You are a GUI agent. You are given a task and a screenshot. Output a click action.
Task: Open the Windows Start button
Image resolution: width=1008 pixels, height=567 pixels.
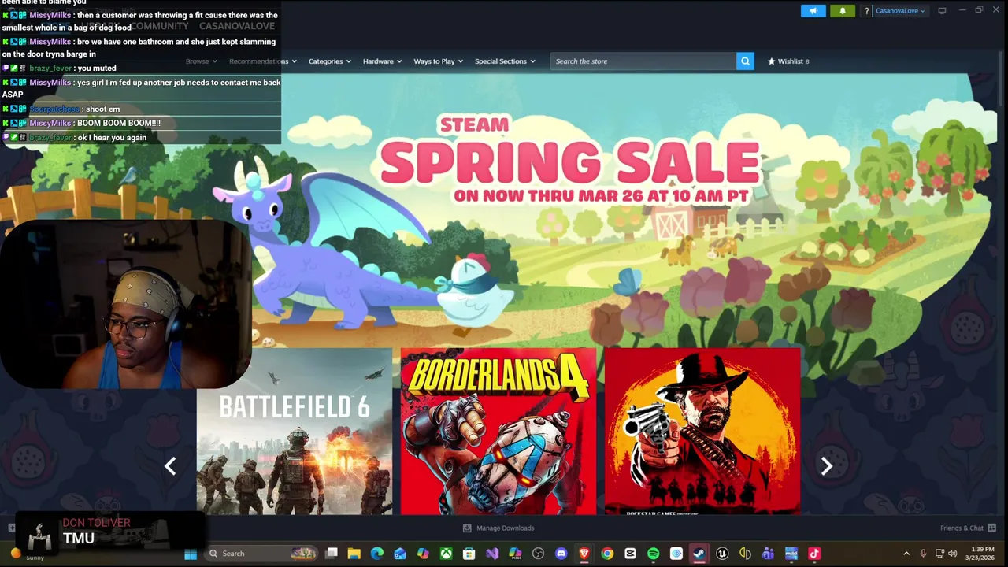click(191, 554)
